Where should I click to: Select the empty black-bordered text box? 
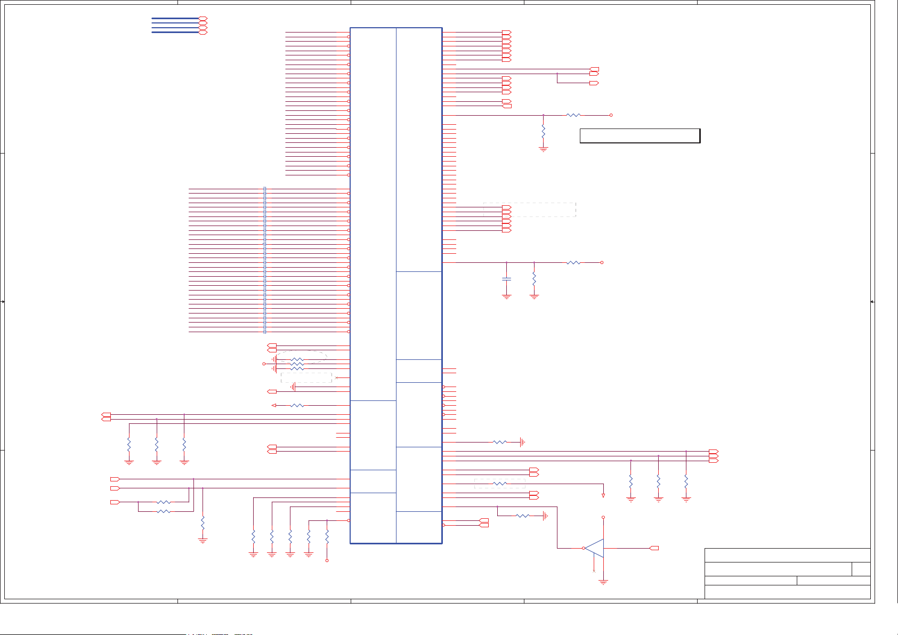click(640, 136)
